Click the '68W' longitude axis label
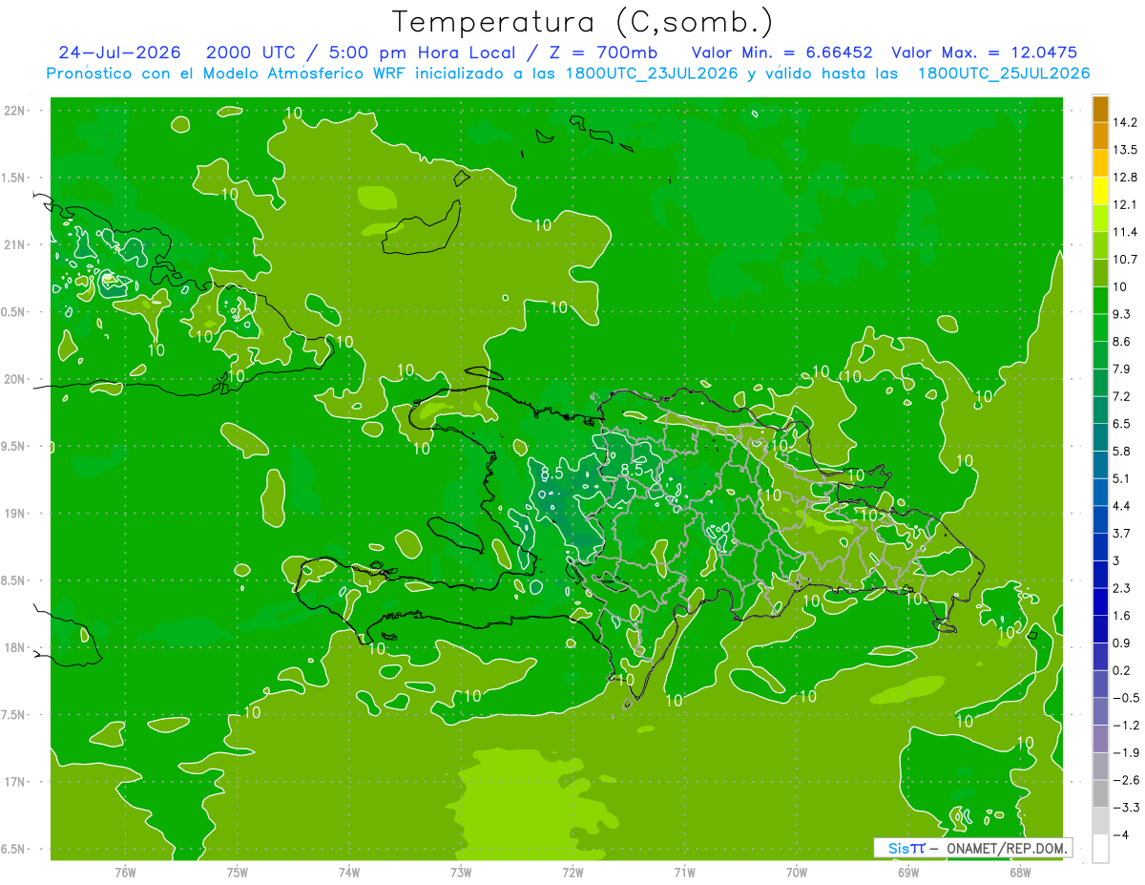Image resolution: width=1145 pixels, height=885 pixels. click(x=1020, y=874)
